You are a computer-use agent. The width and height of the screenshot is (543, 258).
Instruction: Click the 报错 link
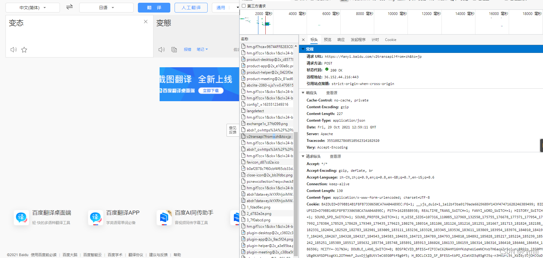(187, 50)
